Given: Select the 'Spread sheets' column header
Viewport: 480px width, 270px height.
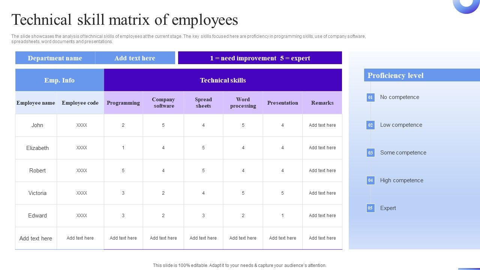Looking at the screenshot, I should point(203,103).
